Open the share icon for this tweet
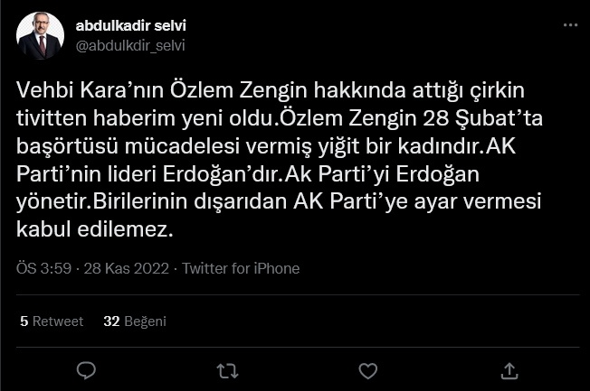 point(509,370)
